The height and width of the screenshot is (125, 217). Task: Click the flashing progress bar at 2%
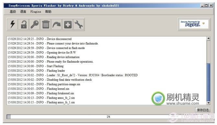point(108,117)
